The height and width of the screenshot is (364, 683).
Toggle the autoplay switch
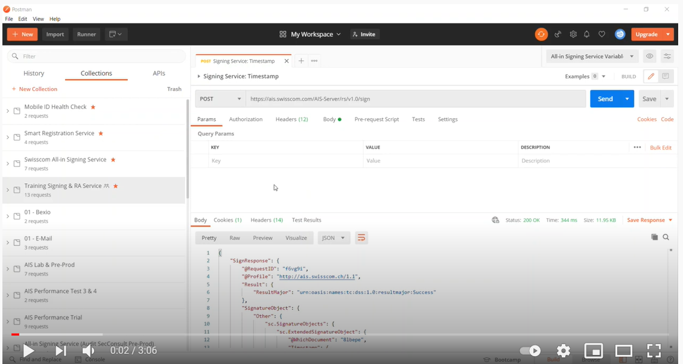click(x=530, y=351)
